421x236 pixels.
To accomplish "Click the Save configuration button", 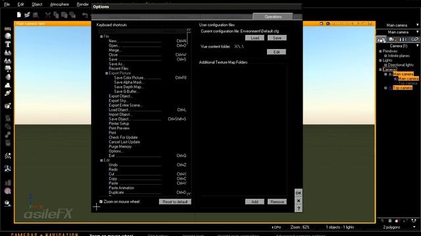I will tap(277, 38).
